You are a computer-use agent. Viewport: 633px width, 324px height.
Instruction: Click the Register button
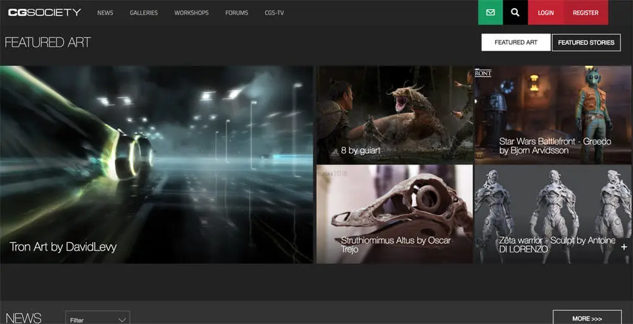(x=586, y=13)
